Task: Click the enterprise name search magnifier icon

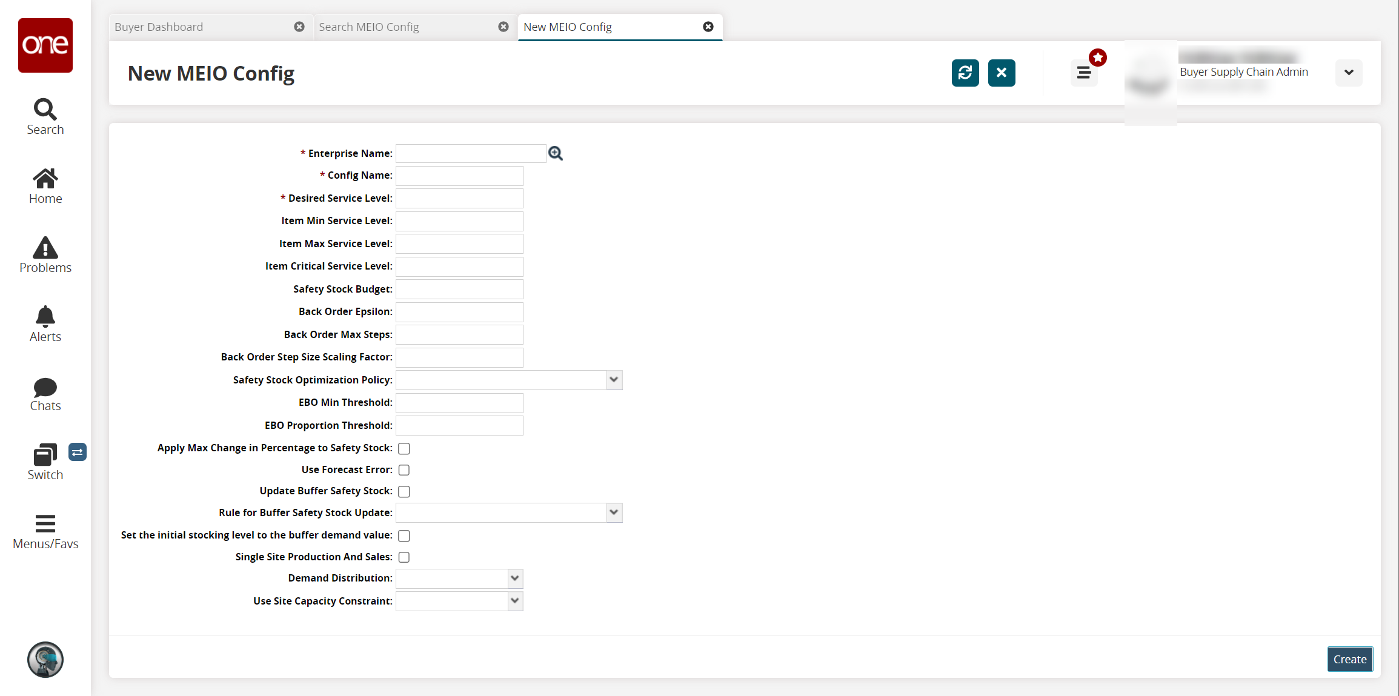Action: (x=555, y=153)
